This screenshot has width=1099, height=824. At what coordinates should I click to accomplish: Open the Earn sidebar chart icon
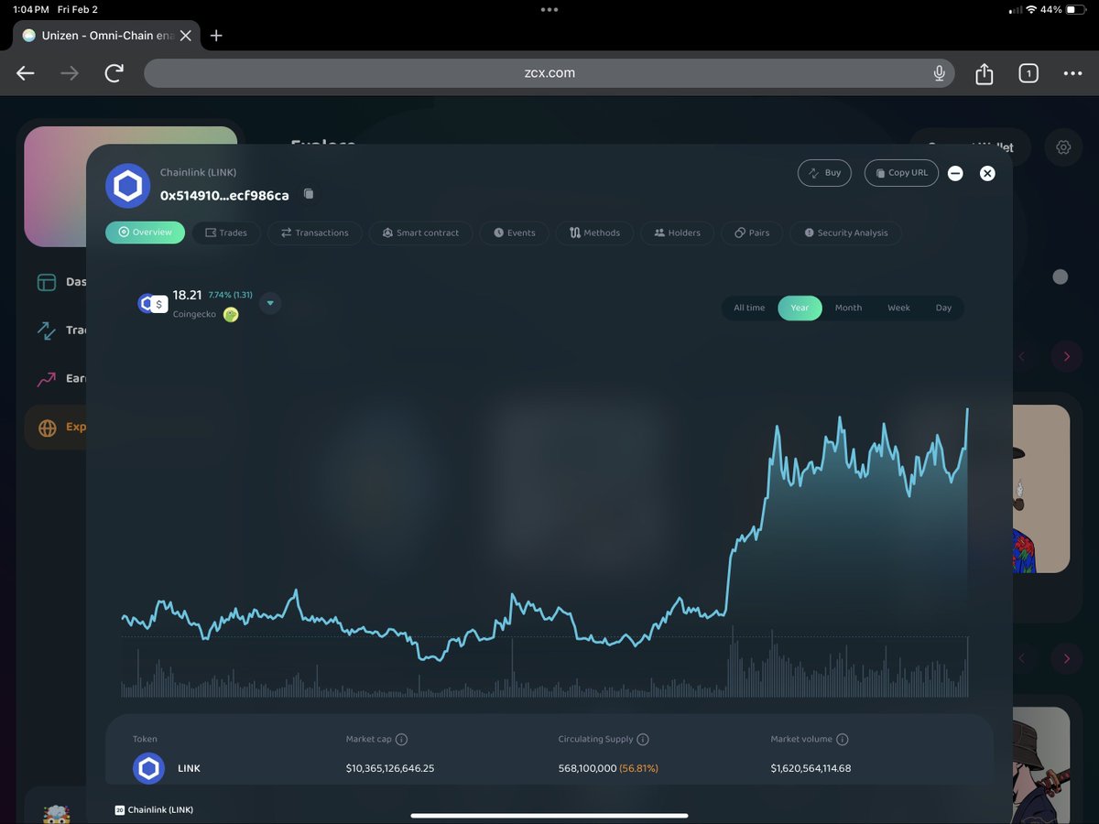click(x=47, y=378)
